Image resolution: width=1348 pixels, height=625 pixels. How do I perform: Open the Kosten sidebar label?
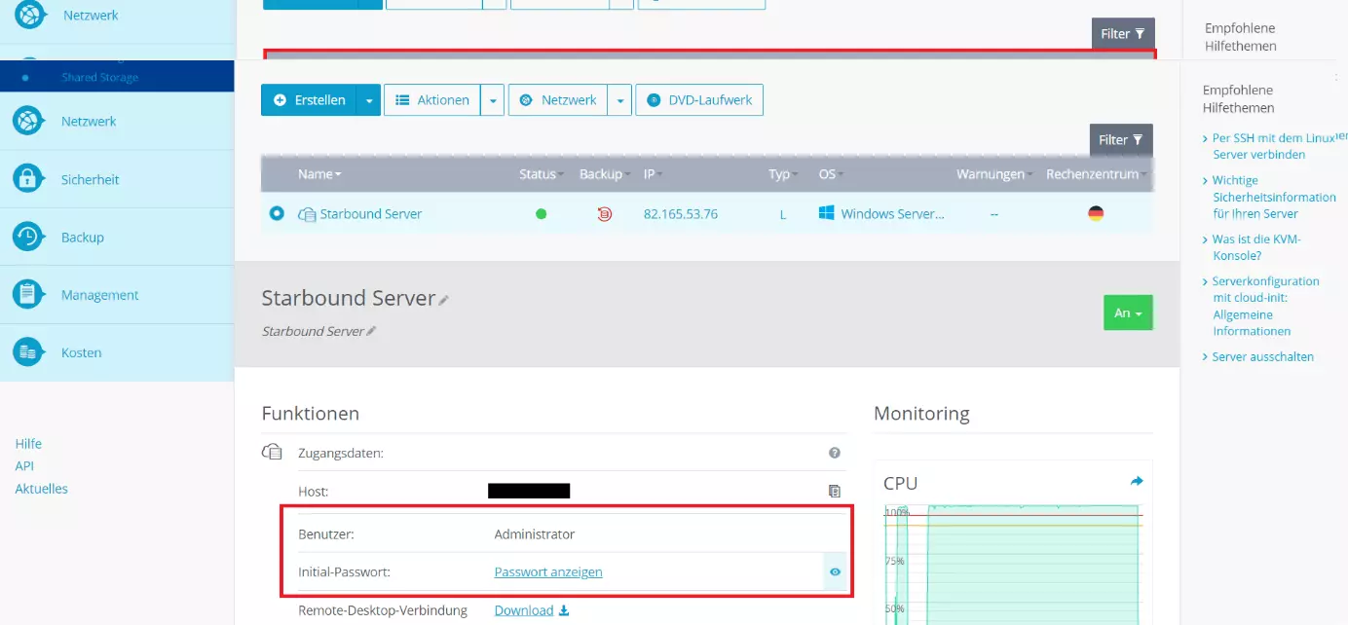pyautogui.click(x=81, y=352)
